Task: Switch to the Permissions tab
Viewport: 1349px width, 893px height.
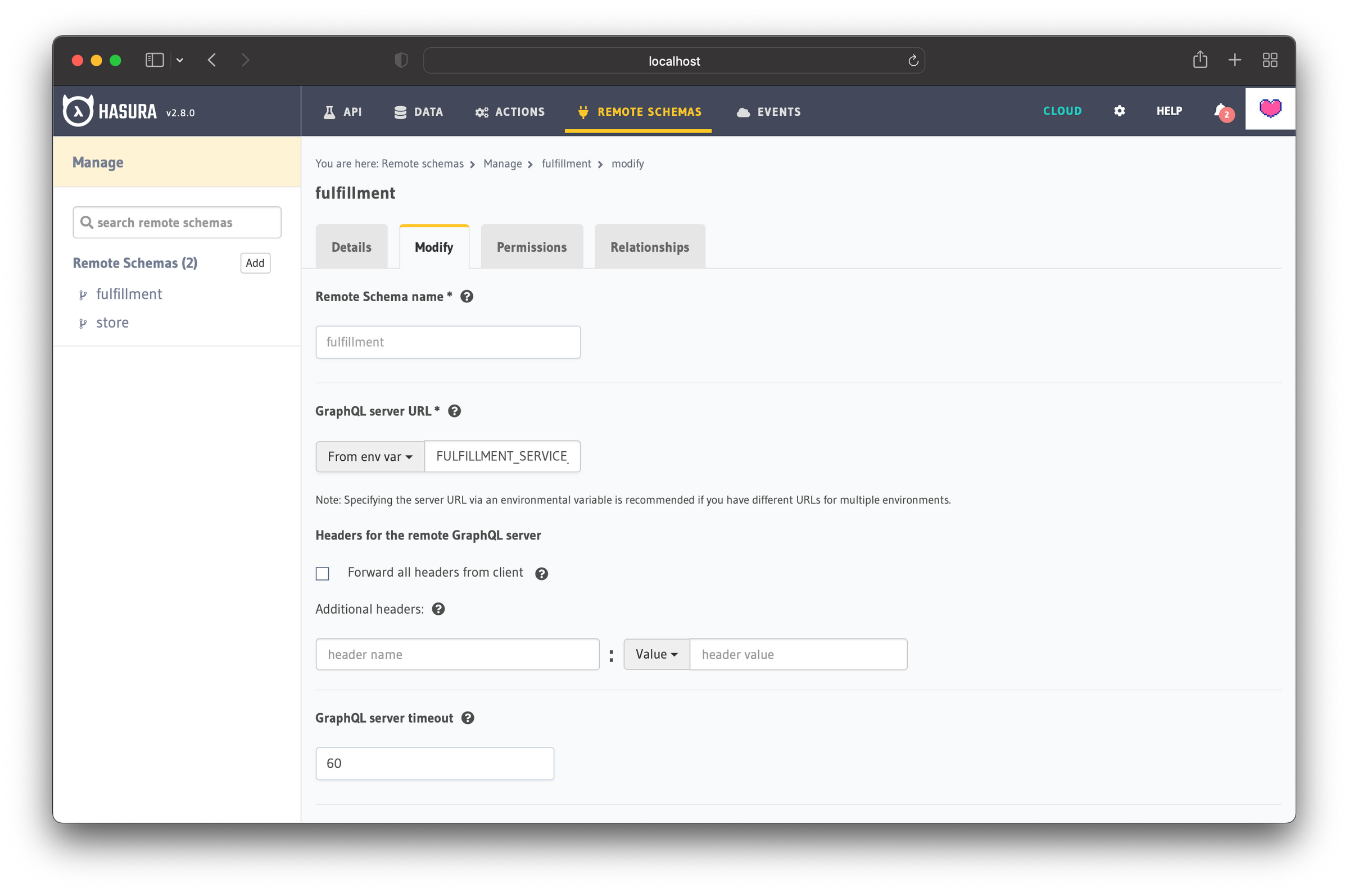Action: tap(531, 247)
